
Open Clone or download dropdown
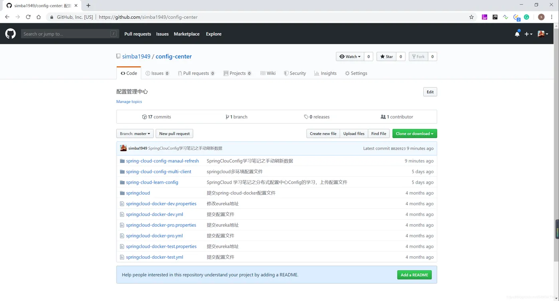(x=414, y=134)
